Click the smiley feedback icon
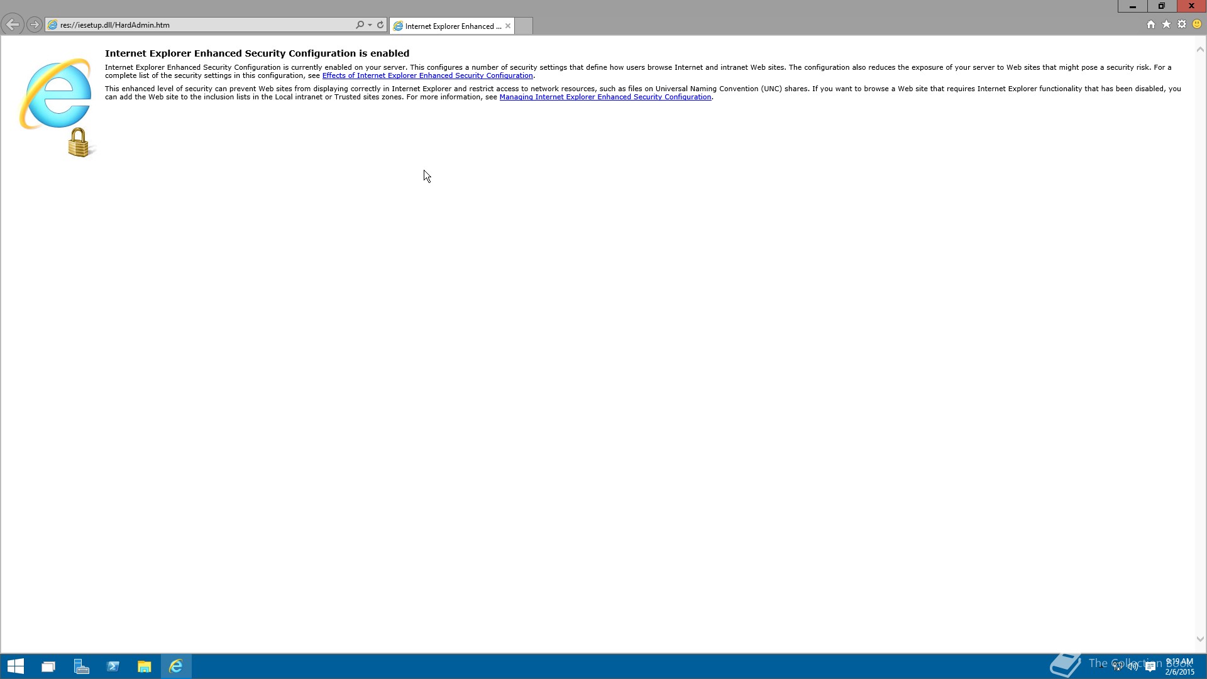The width and height of the screenshot is (1207, 679). click(1197, 25)
